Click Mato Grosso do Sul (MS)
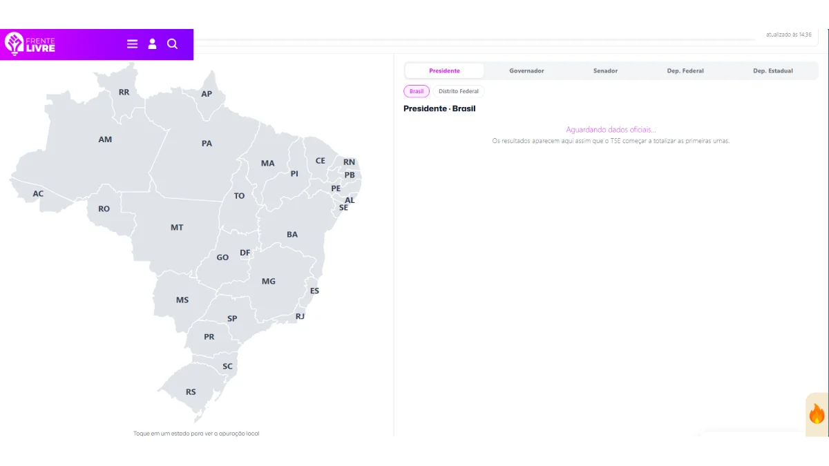The image size is (829, 466). coord(182,300)
